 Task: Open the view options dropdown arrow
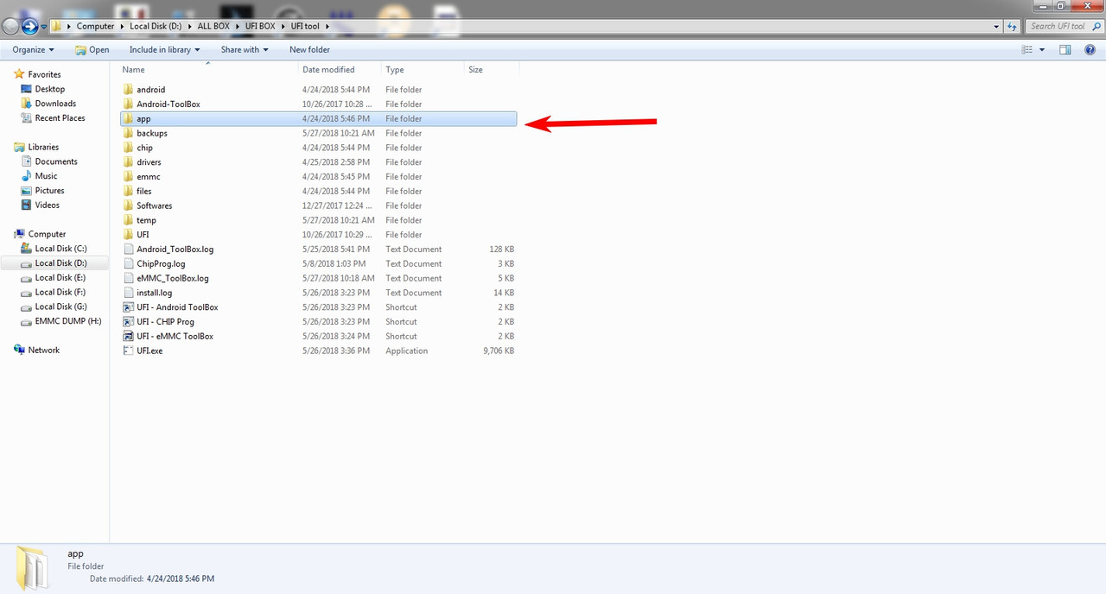tap(1042, 50)
